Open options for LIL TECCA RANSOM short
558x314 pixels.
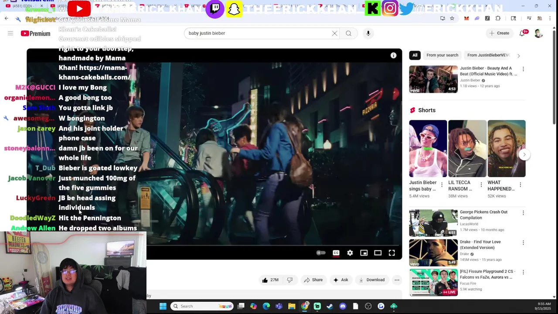(x=481, y=185)
